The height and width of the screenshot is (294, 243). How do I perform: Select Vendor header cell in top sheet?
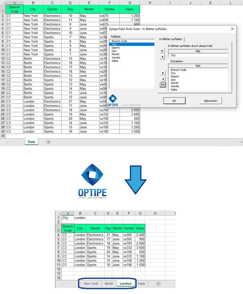coord(109,9)
